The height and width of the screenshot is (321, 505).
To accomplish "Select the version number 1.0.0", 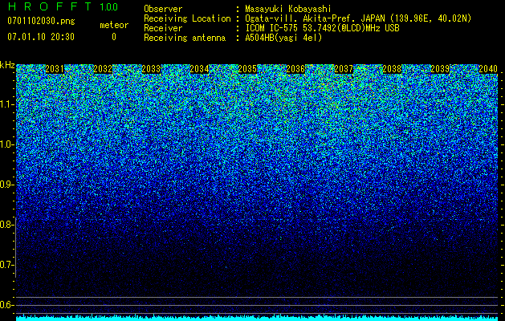I will click(109, 7).
